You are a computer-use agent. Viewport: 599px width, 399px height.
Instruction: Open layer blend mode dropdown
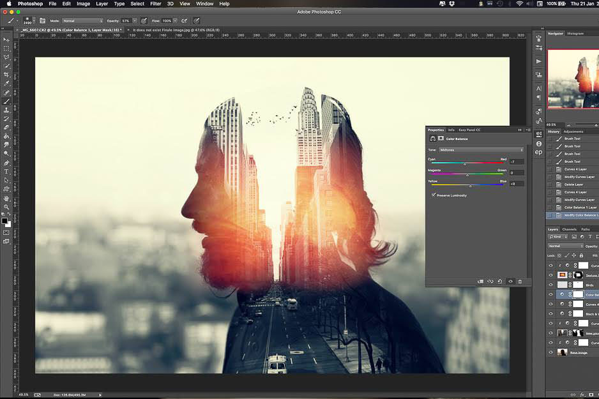(565, 246)
